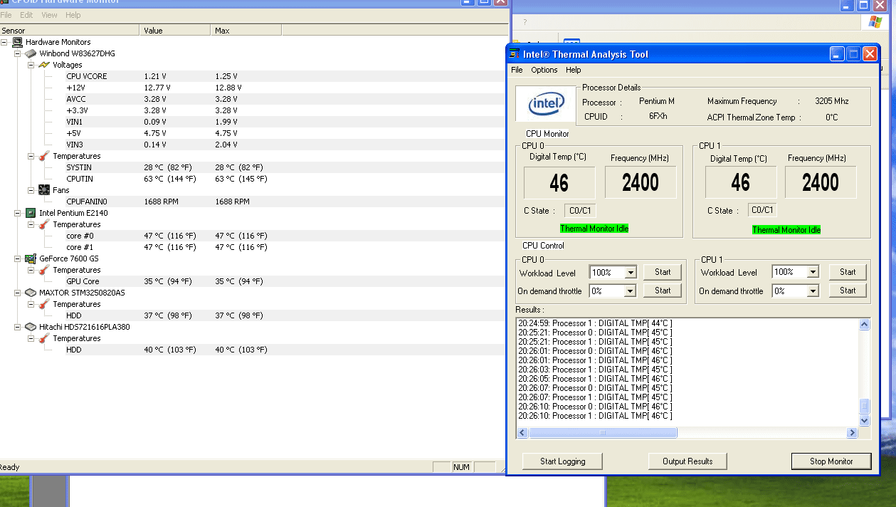Open Options menu in Thermal Analysis Tool
This screenshot has width=896, height=507.
pyautogui.click(x=544, y=70)
